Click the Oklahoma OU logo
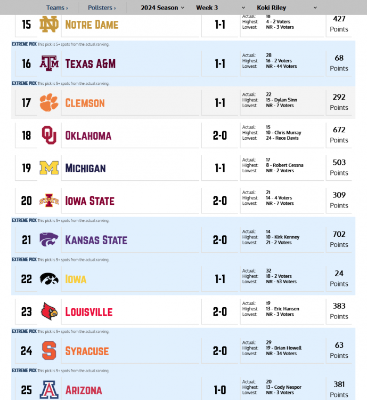 pos(50,135)
